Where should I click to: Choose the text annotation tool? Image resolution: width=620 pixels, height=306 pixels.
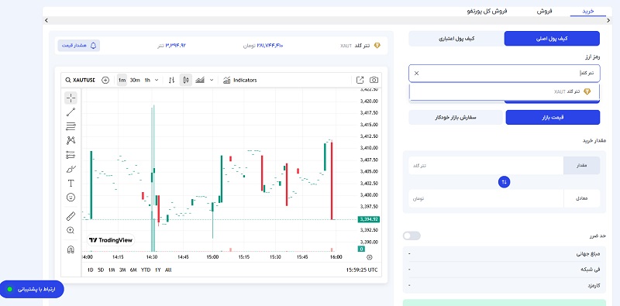[x=71, y=183]
